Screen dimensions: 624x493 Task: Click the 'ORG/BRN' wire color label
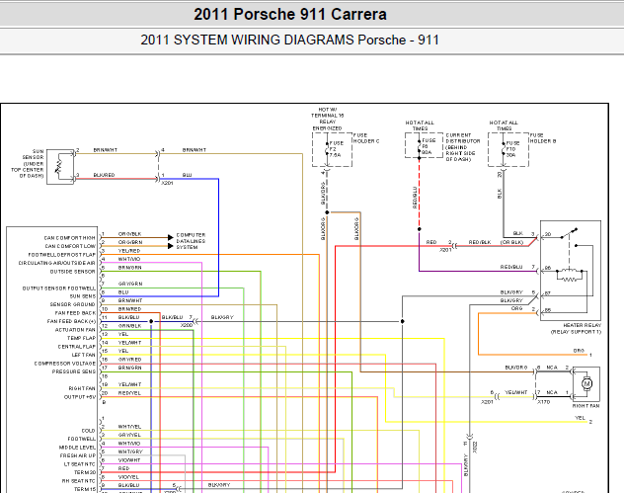tap(130, 242)
